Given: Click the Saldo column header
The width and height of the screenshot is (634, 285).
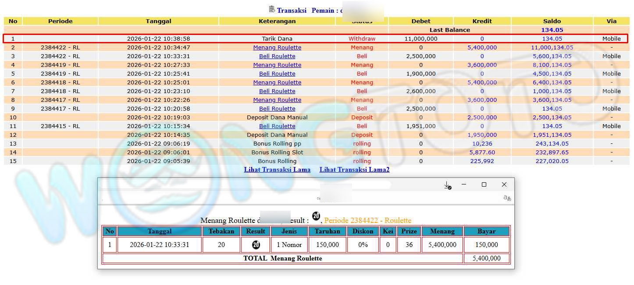Looking at the screenshot, I should [552, 21].
